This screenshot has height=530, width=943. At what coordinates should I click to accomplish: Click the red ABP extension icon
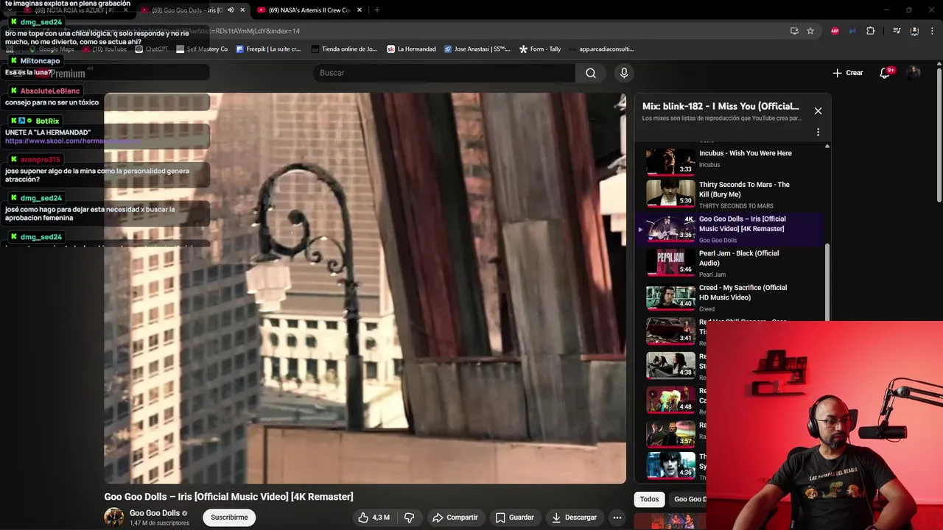tap(835, 31)
